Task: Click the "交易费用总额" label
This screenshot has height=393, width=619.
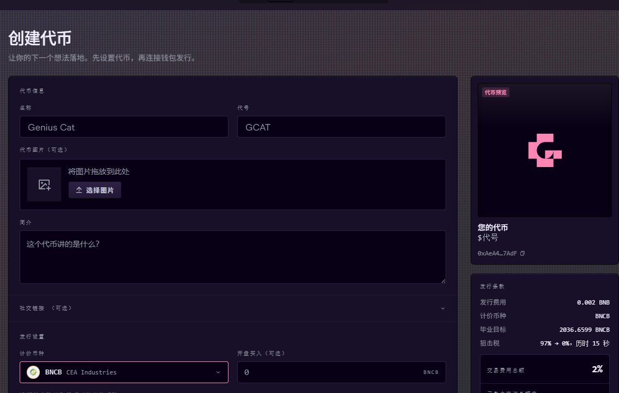Action: click(x=506, y=370)
